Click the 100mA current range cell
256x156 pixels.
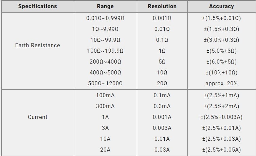click(x=105, y=95)
